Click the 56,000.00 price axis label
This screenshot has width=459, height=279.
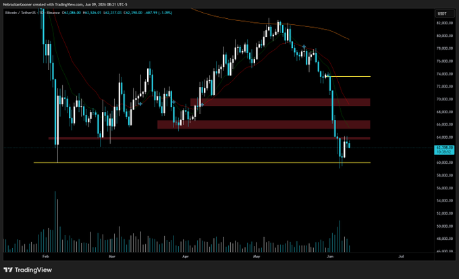445,188
